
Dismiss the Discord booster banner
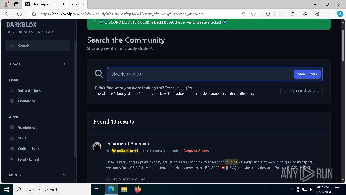pyautogui.click(x=324, y=22)
